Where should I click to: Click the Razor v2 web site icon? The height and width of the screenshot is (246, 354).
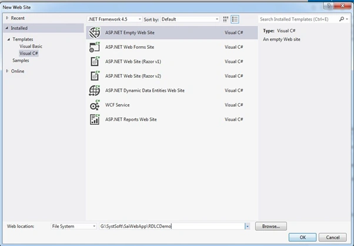point(94,76)
